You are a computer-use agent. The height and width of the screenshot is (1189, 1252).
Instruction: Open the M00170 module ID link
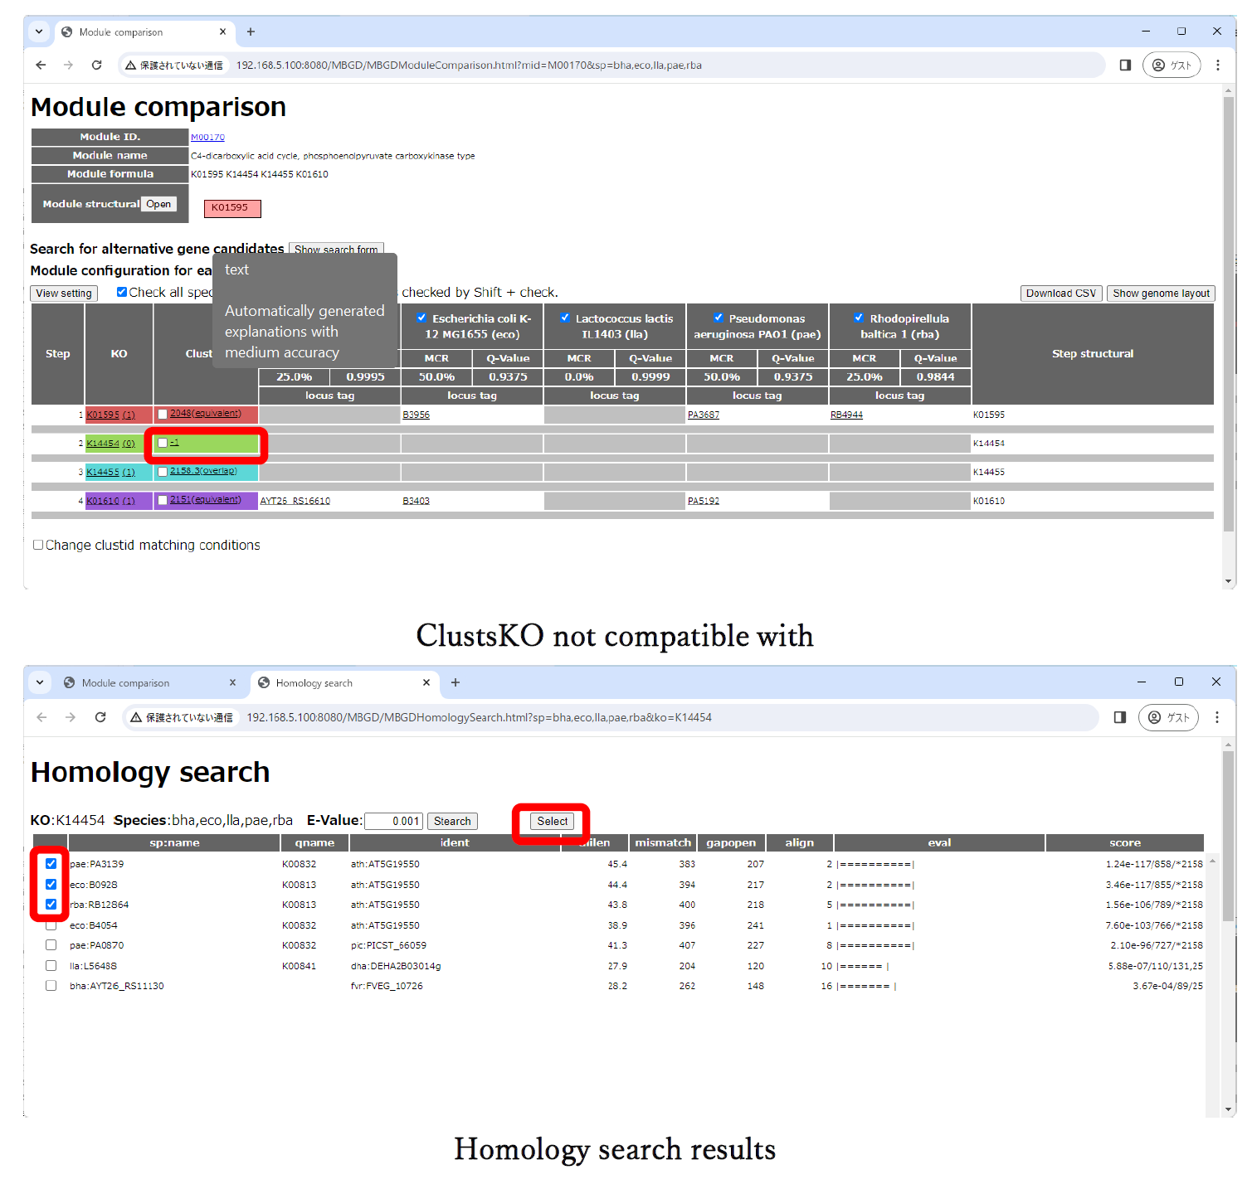[207, 137]
